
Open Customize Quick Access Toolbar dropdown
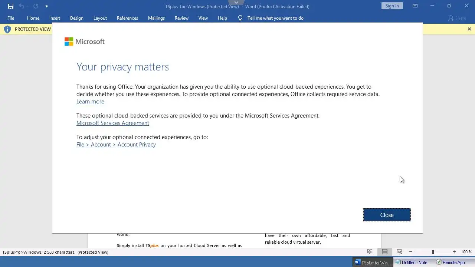pos(46,6)
